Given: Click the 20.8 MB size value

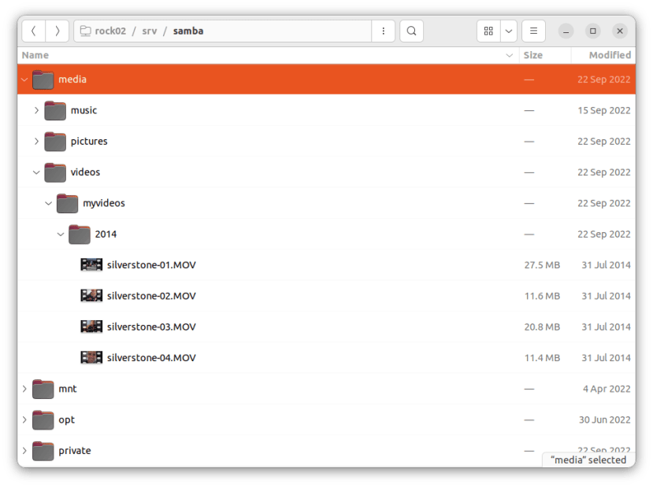Looking at the screenshot, I should click(542, 327).
